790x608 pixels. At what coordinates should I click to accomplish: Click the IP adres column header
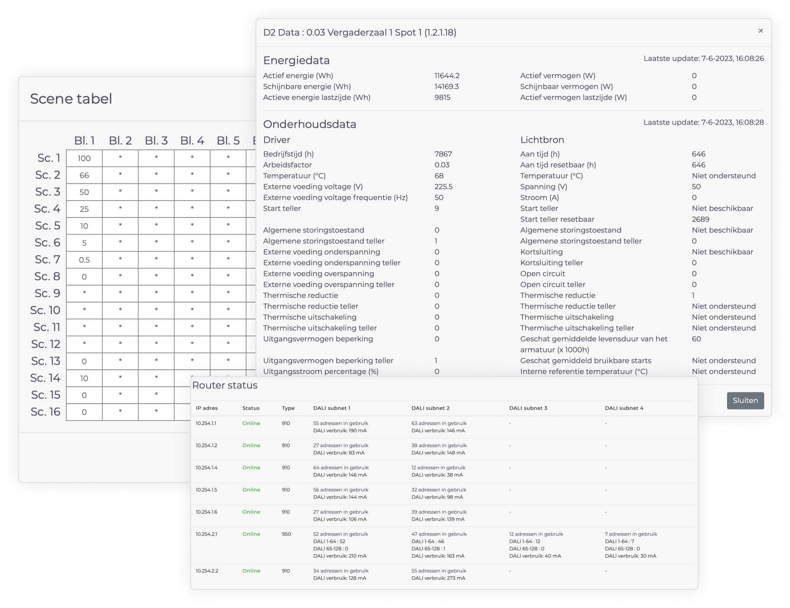pos(207,408)
